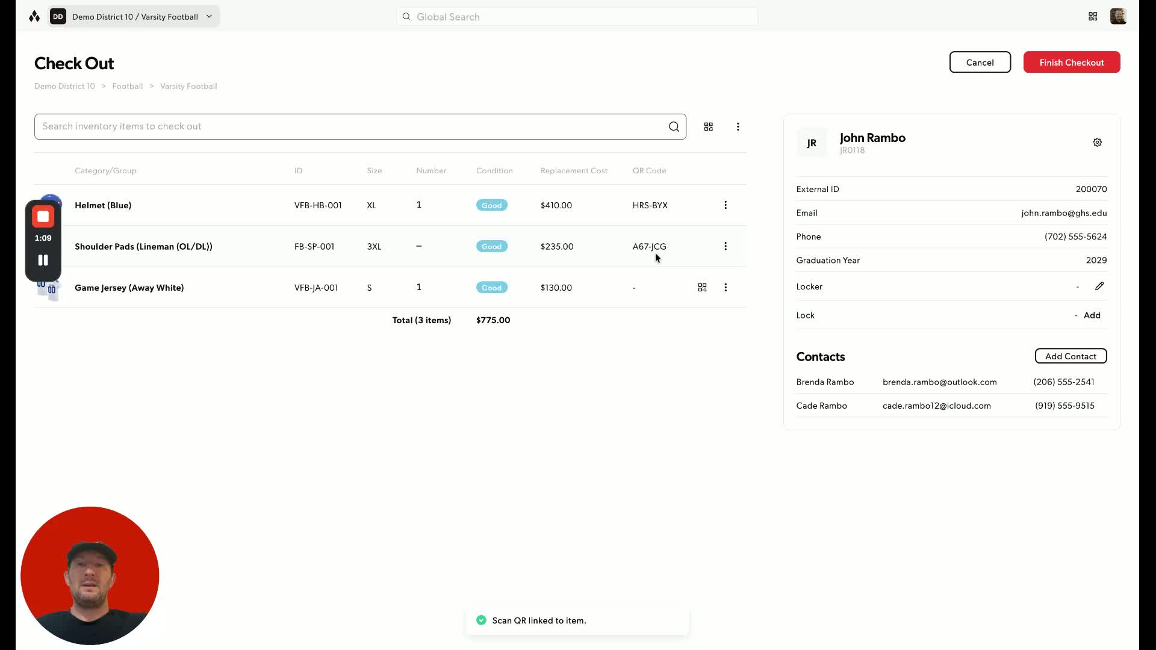Image resolution: width=1156 pixels, height=650 pixels.
Task: Select Shoulder Pads (Lineman (OL/DL)) item
Action: pyautogui.click(x=143, y=246)
